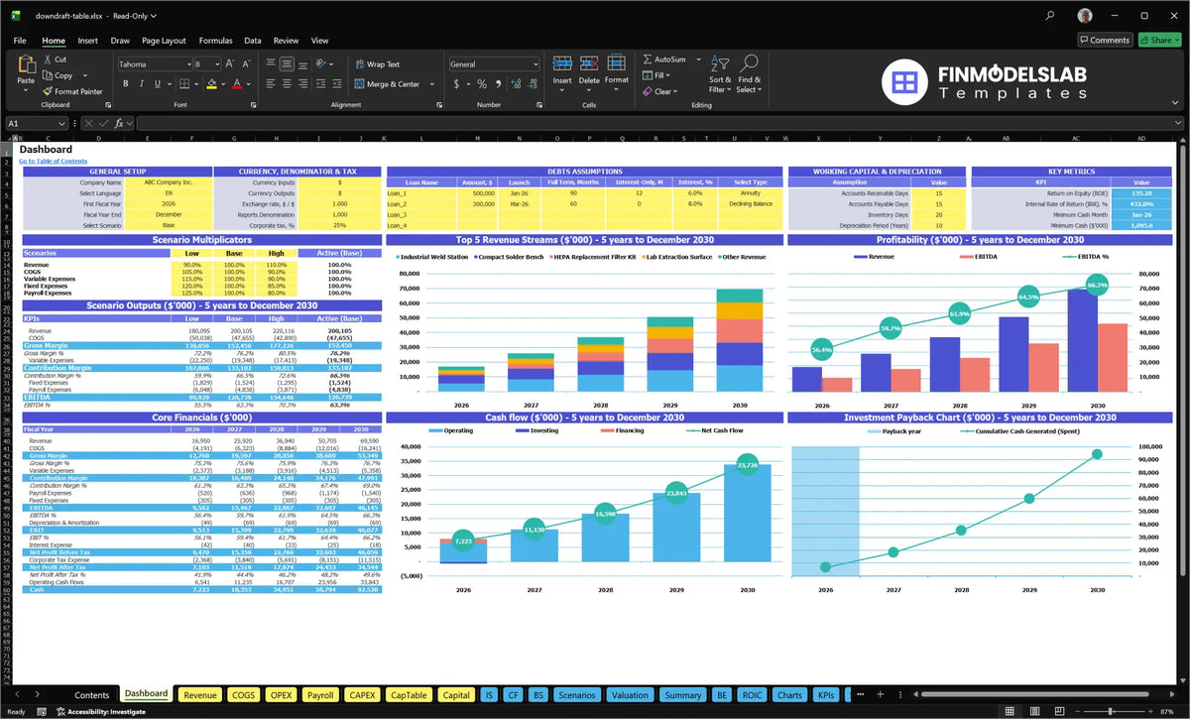This screenshot has height=719, width=1190.
Task: Align text right in the Alignment group
Action: coord(302,83)
